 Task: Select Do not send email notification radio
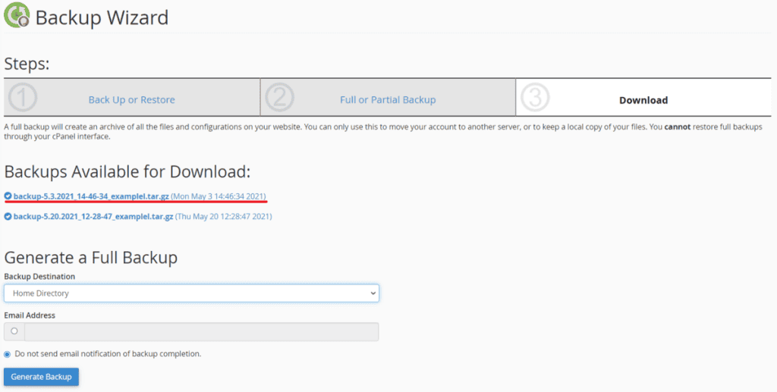click(x=8, y=354)
